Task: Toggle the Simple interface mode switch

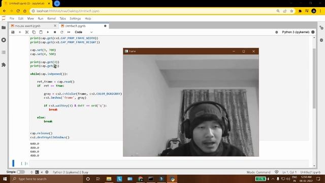Action: pos(20,172)
